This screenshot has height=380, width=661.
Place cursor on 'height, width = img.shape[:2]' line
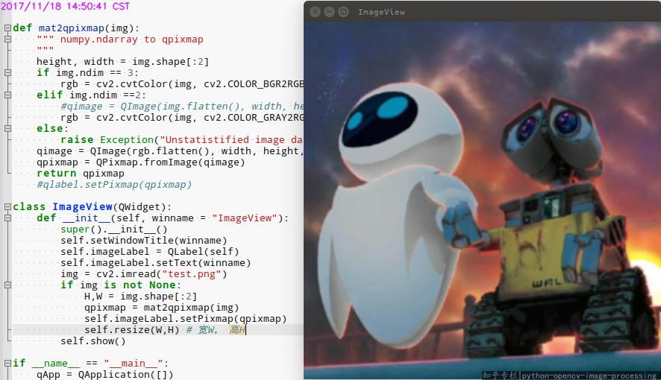click(x=122, y=62)
